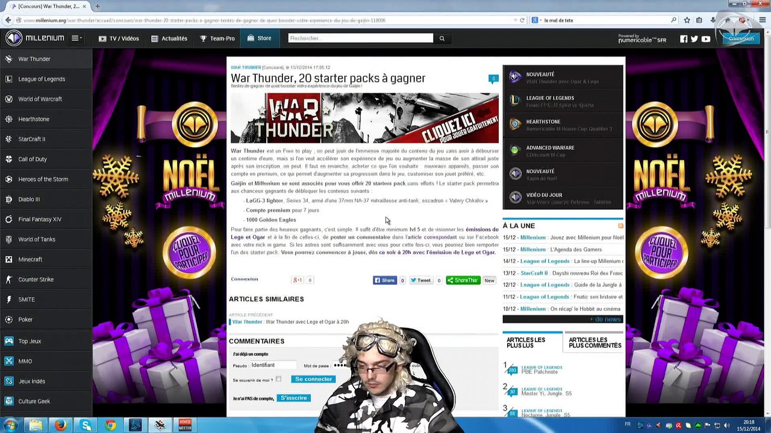The width and height of the screenshot is (771, 433).
Task: Open Skype from the taskbar
Action: coord(86,425)
